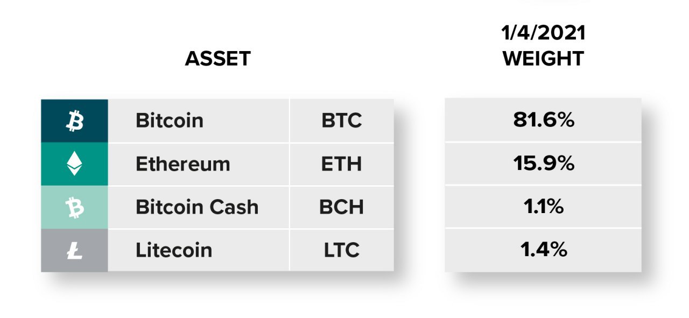Click the BCH ticker cell
The image size is (689, 318).
(342, 207)
